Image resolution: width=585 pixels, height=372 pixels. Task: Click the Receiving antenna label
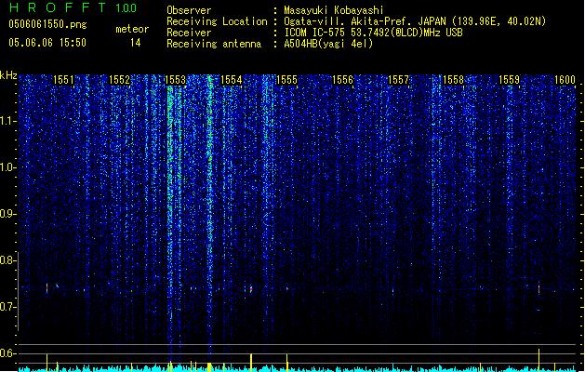[214, 44]
